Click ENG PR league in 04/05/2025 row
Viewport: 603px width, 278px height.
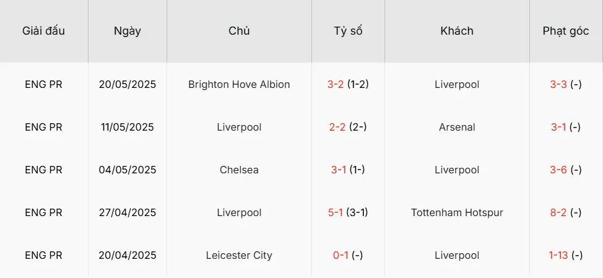click(43, 170)
